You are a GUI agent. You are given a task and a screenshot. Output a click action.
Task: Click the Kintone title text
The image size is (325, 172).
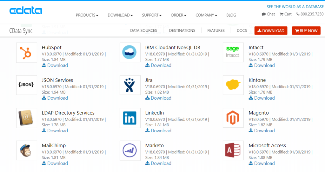click(x=257, y=80)
